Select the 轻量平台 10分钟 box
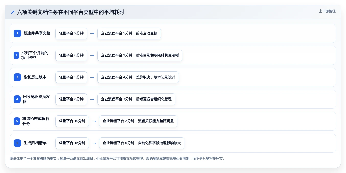This screenshot has height=173, width=346. click(72, 121)
